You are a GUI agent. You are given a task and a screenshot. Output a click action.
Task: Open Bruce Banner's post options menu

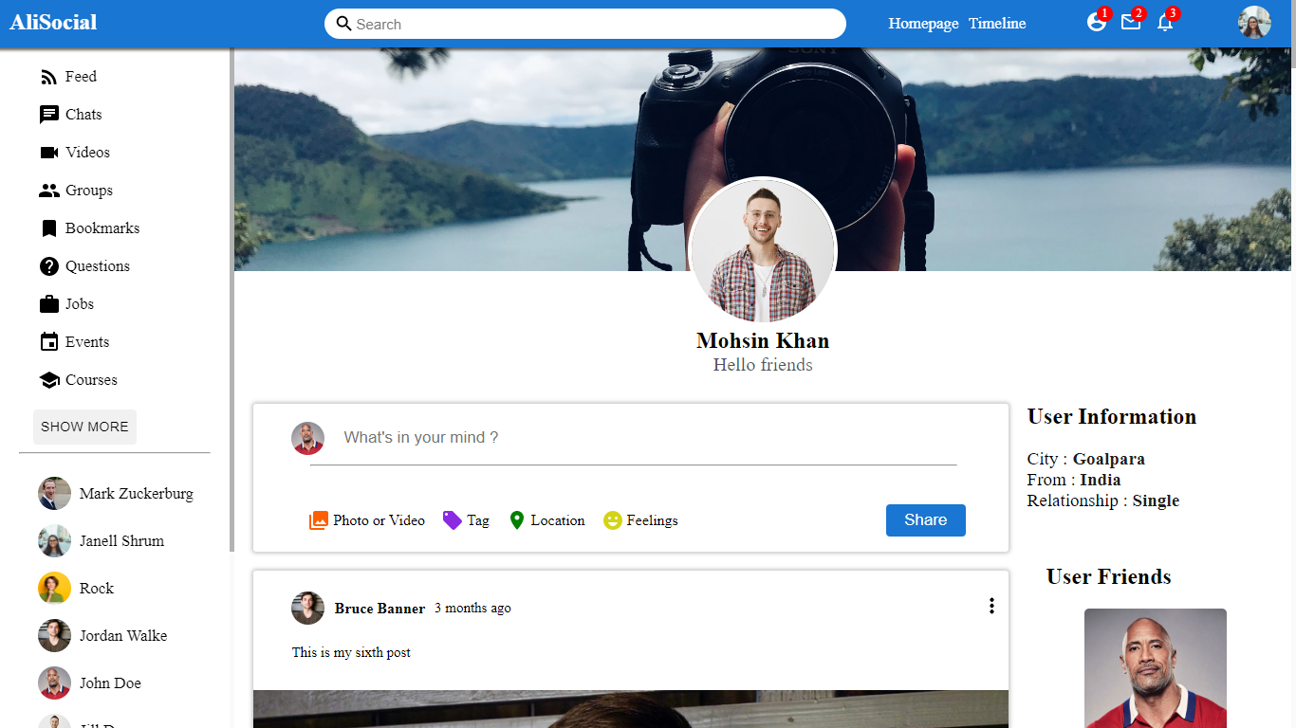tap(991, 605)
